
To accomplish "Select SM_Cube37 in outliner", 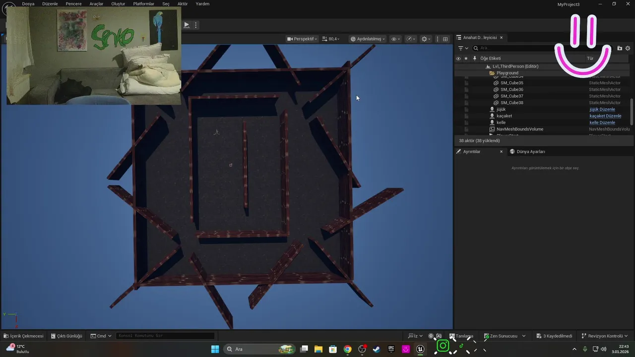I will tap(511, 96).
